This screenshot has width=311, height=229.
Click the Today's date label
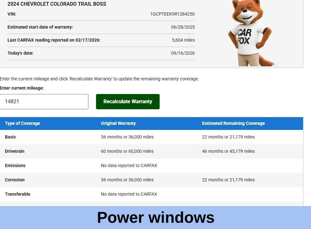(20, 53)
